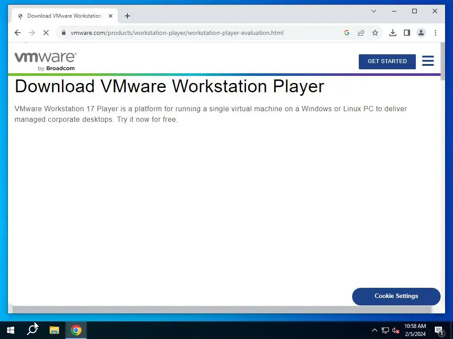Open File Explorer from taskbar

point(54,330)
